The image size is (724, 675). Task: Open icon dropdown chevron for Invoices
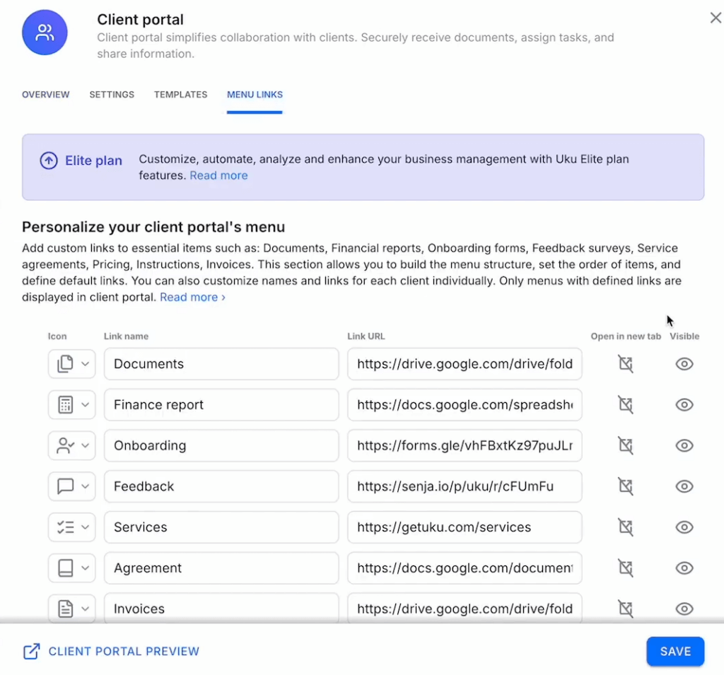pyautogui.click(x=86, y=609)
